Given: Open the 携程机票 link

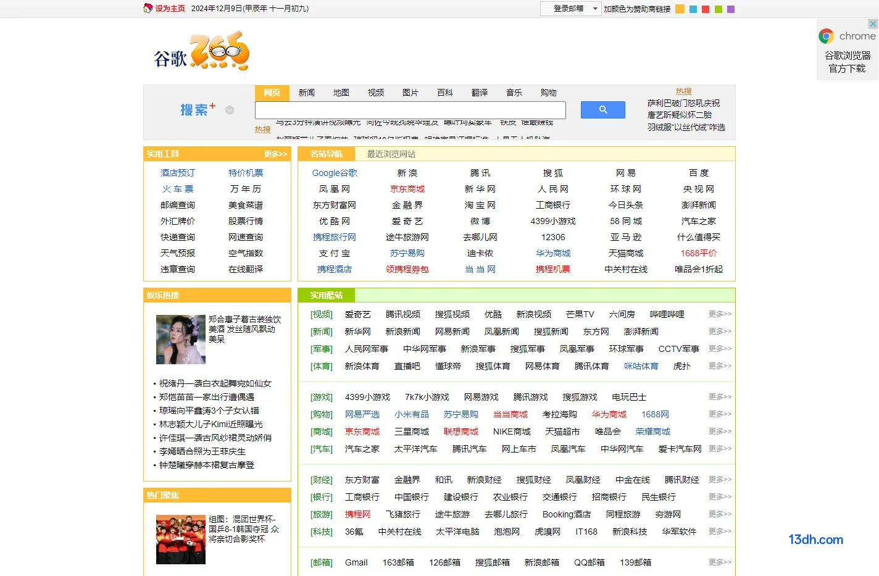Looking at the screenshot, I should coord(553,269).
